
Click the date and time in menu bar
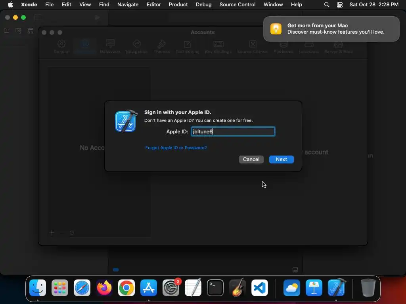click(374, 4)
